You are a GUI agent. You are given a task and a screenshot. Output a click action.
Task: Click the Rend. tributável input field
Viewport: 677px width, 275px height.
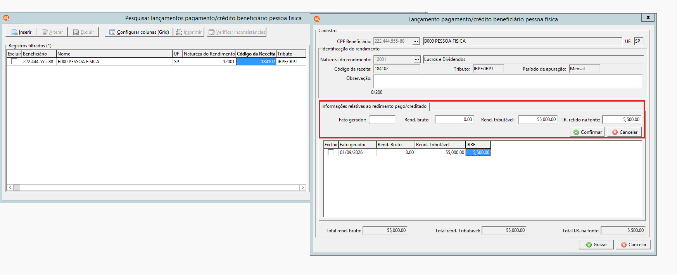coord(538,120)
